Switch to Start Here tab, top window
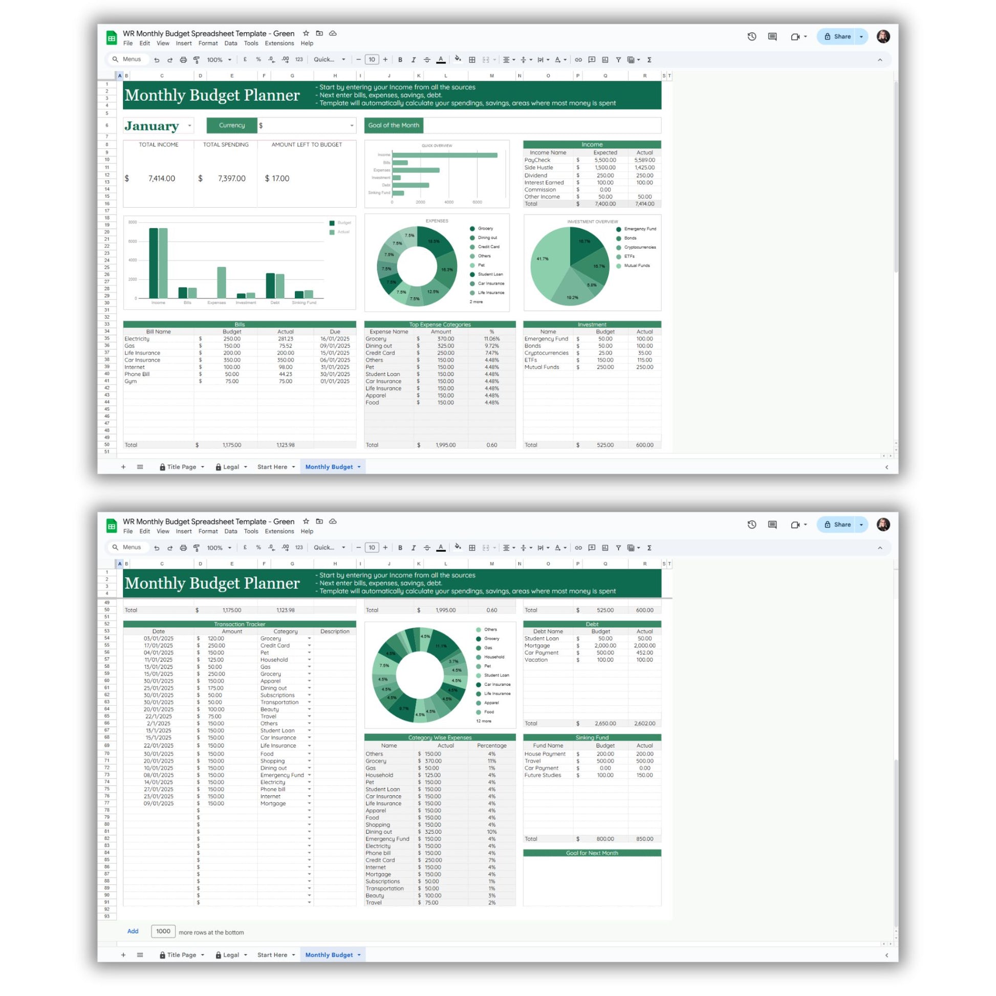 coord(272,467)
